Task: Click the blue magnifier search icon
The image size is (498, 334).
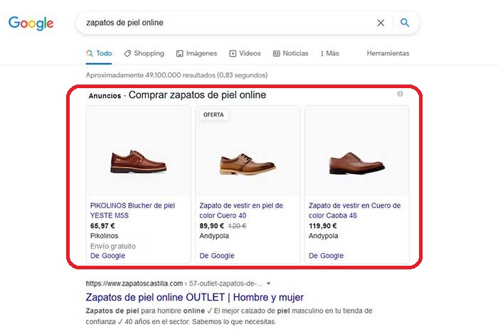Action: [x=405, y=23]
